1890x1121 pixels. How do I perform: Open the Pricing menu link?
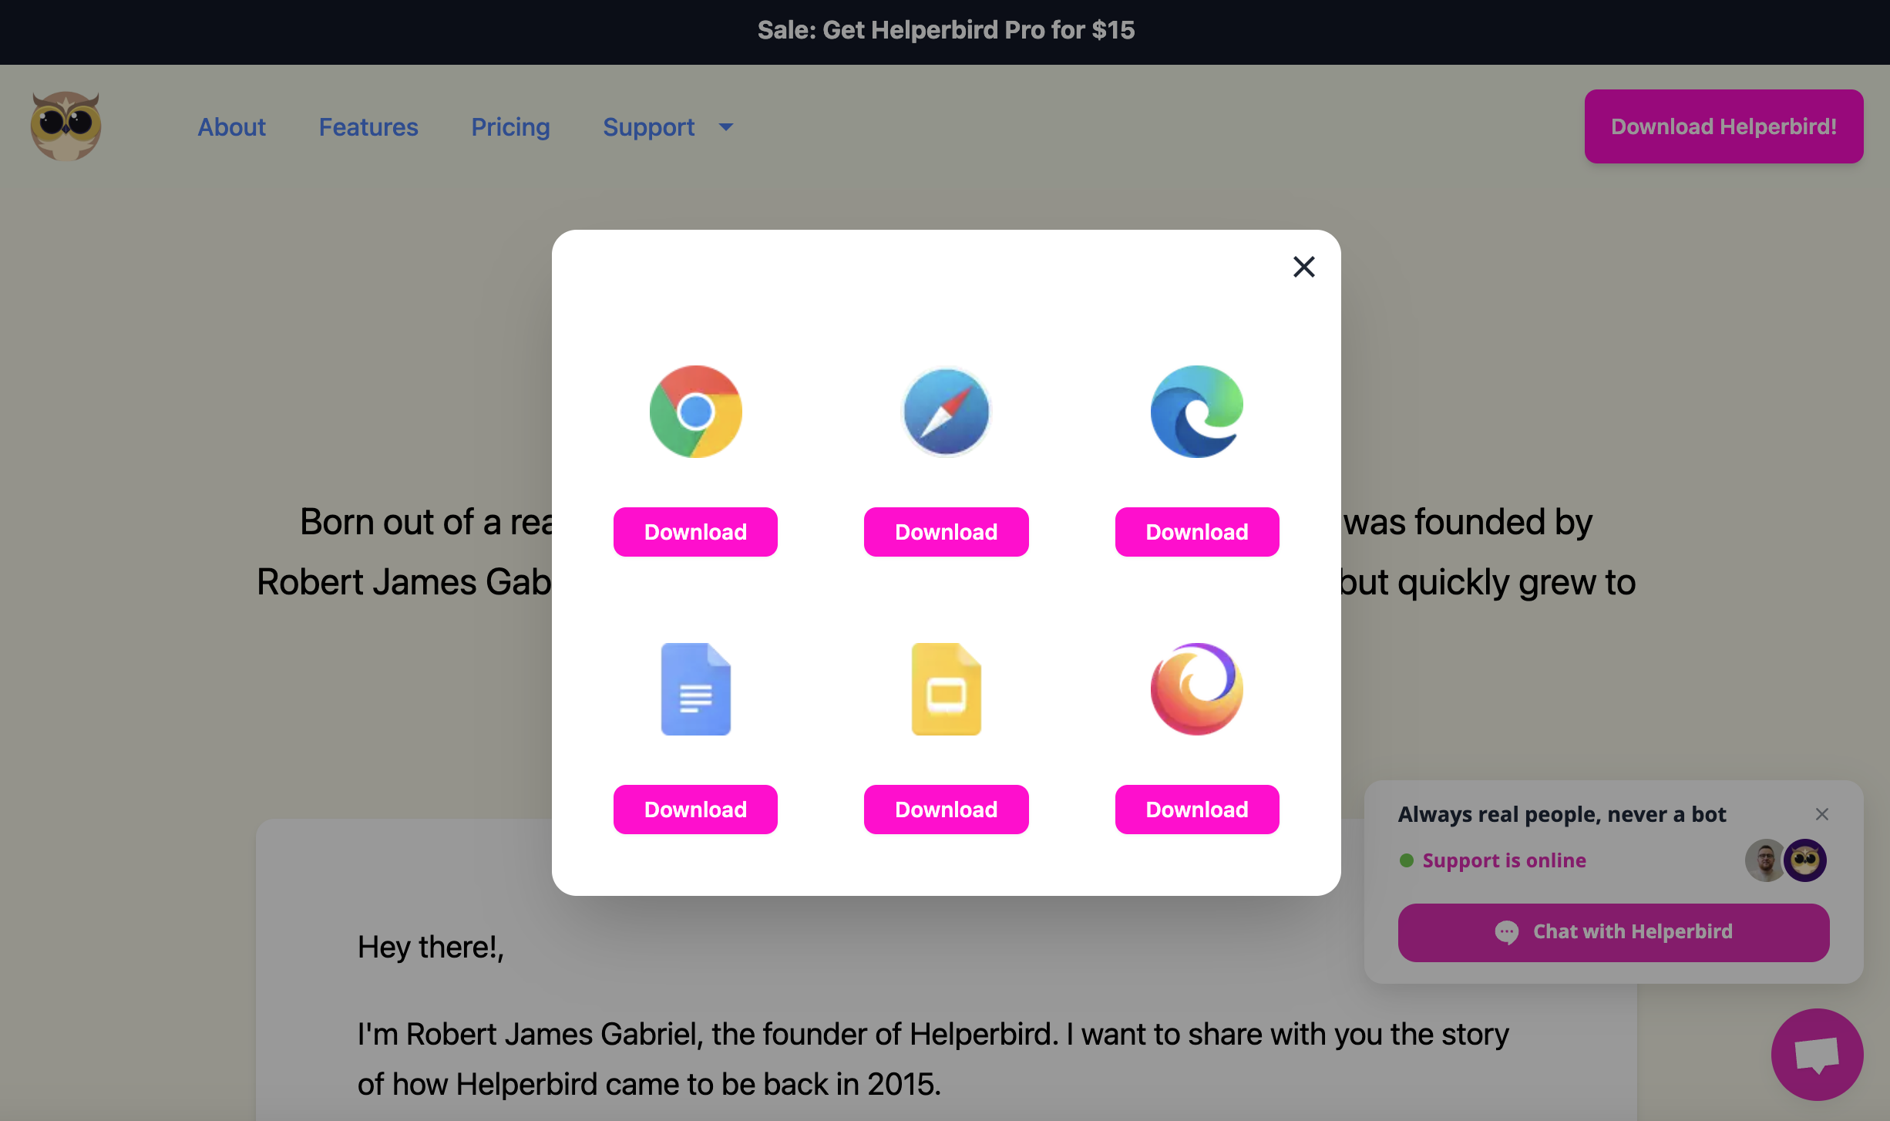click(x=510, y=127)
